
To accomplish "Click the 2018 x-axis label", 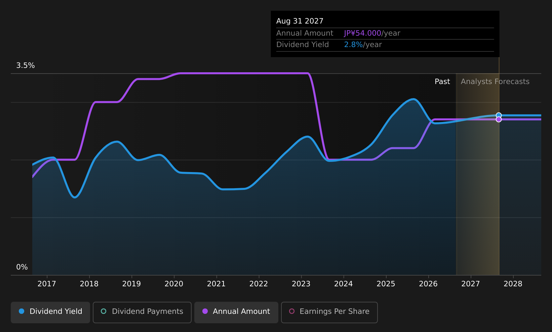I will 89,284.
